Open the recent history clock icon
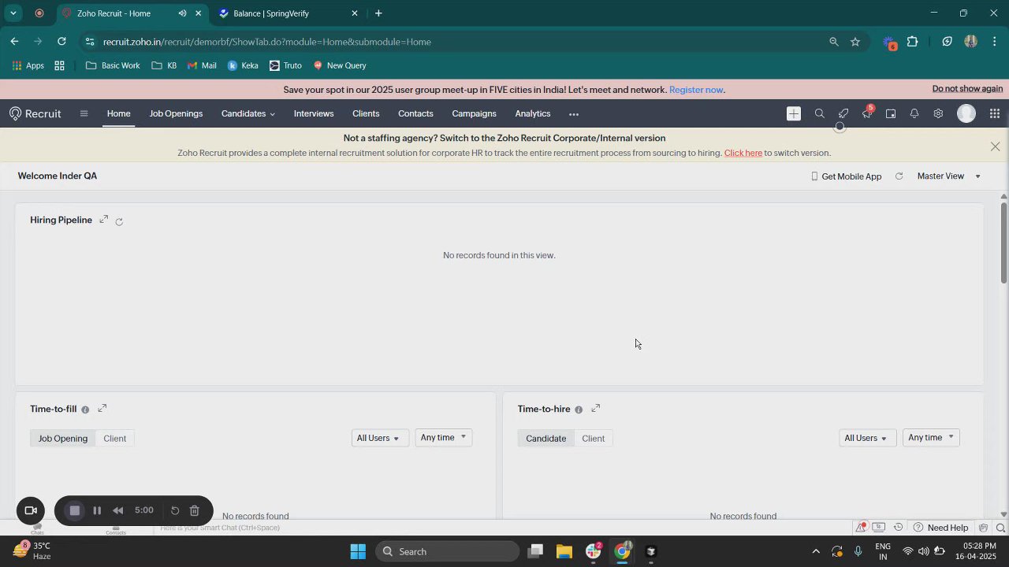This screenshot has height=567, width=1009. tap(898, 528)
